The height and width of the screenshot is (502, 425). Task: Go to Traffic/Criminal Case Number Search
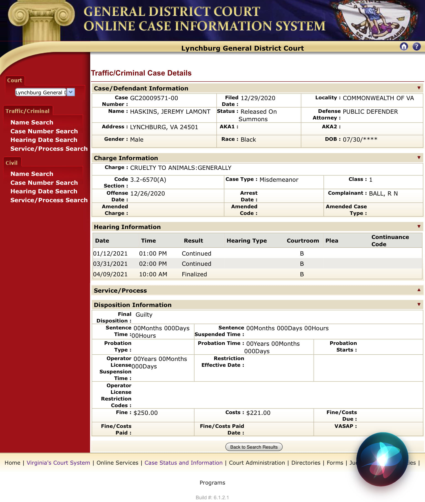pyautogui.click(x=44, y=131)
